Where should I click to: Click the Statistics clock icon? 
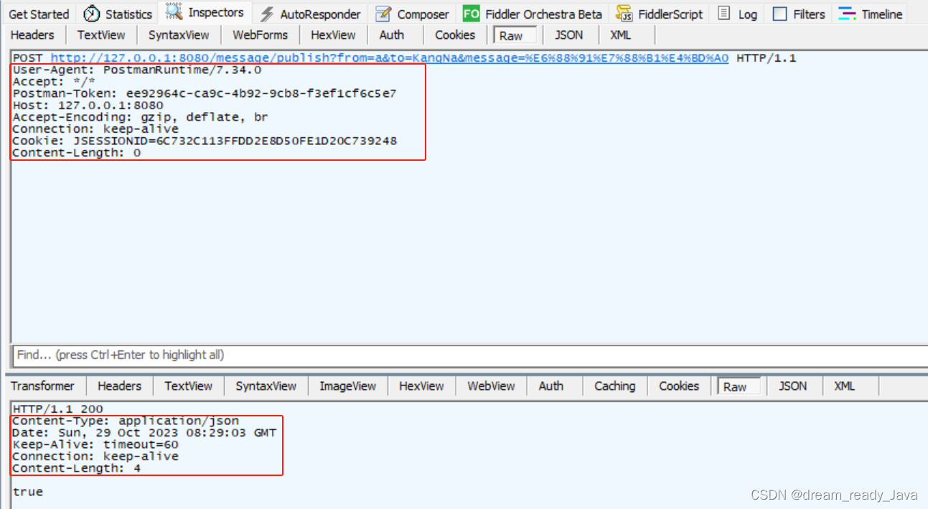point(92,14)
